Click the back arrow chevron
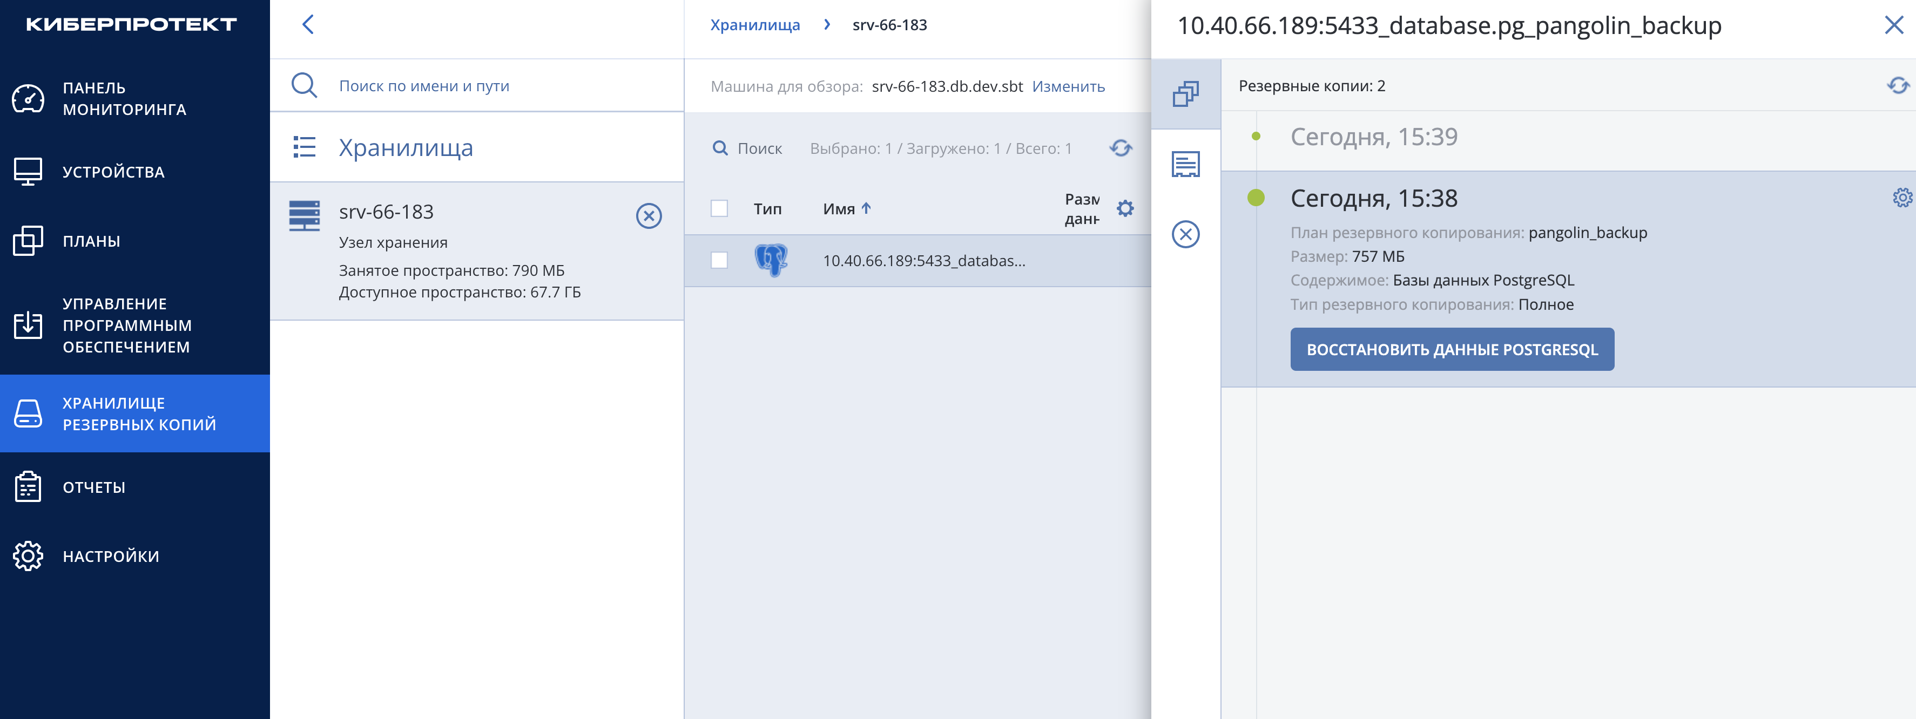 308,24
